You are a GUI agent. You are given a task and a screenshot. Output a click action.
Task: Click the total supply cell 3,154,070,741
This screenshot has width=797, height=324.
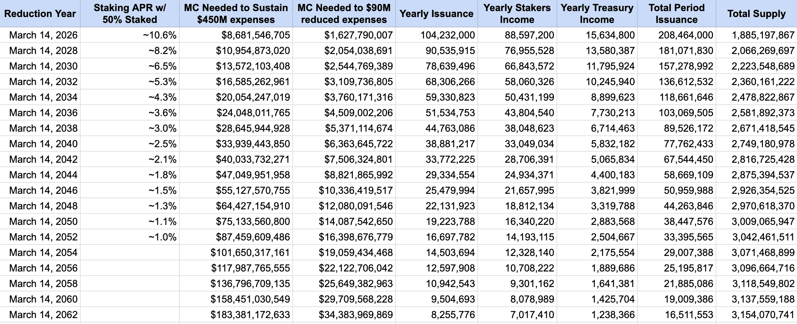[763, 315]
